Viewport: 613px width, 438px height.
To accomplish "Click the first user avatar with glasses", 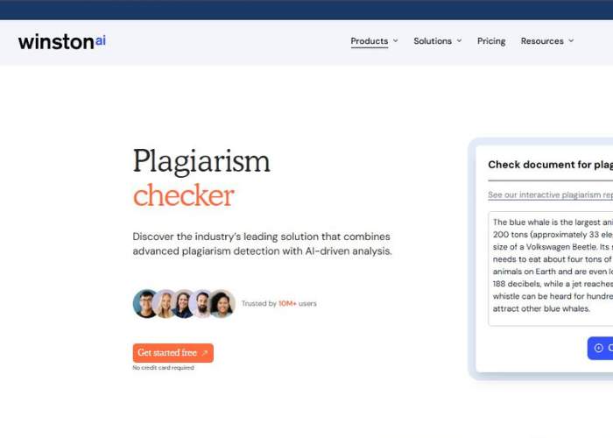I will pyautogui.click(x=145, y=304).
